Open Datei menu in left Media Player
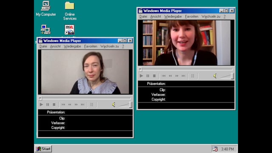The width and height of the screenshot is (272, 153). [x=43, y=46]
